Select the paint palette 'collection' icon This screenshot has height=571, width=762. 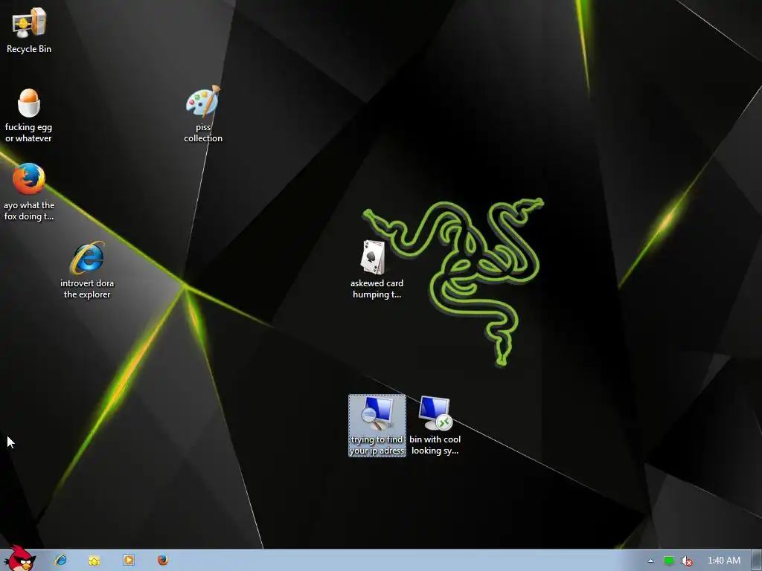pos(203,101)
